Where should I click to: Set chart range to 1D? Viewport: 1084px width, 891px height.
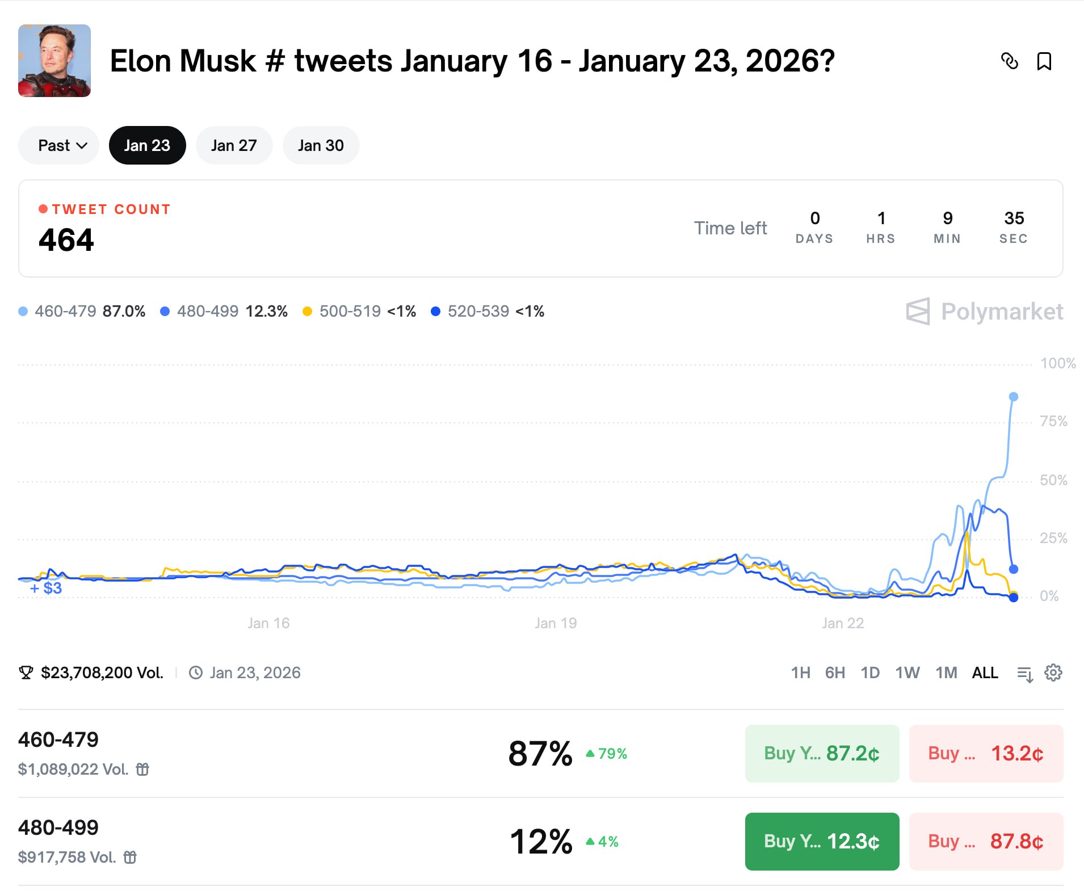[x=870, y=673]
